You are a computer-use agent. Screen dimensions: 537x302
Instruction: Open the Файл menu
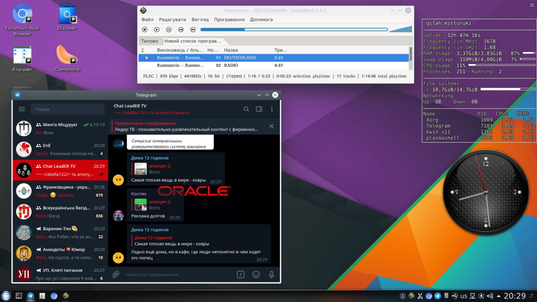pos(147,20)
